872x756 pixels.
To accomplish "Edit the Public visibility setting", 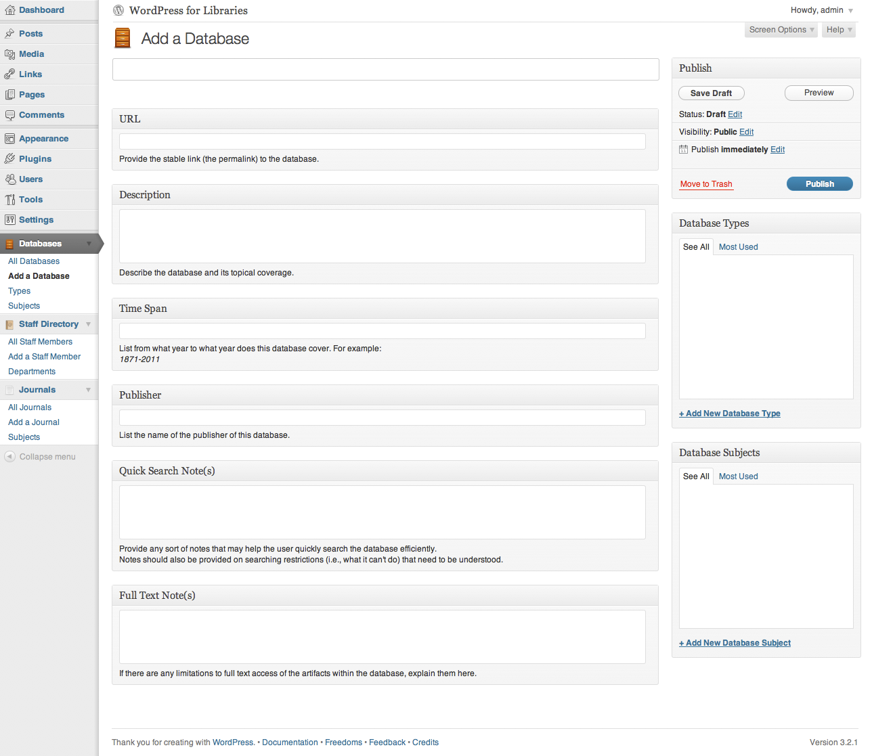I will point(747,132).
